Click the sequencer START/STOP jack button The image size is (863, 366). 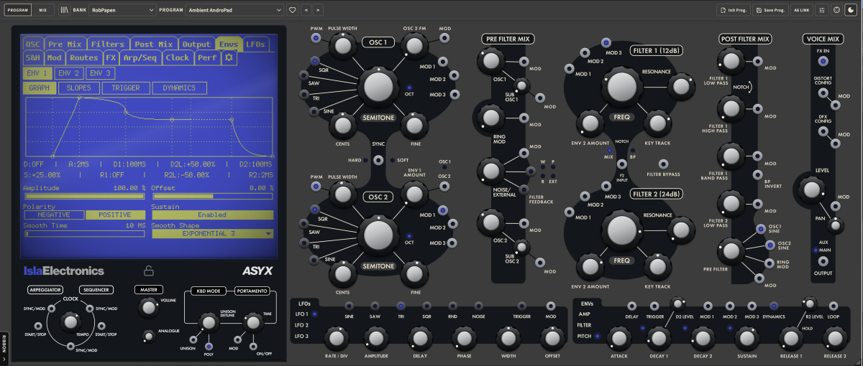pyautogui.click(x=100, y=327)
